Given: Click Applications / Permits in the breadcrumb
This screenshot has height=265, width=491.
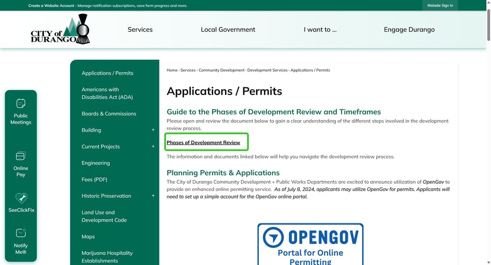Looking at the screenshot, I should click(x=310, y=70).
